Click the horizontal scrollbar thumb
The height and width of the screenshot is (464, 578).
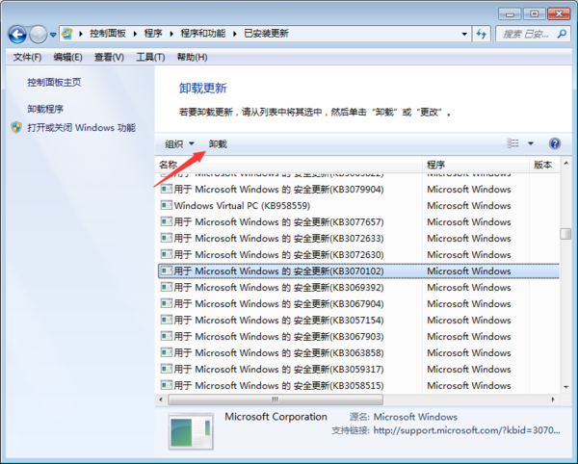coord(276,400)
